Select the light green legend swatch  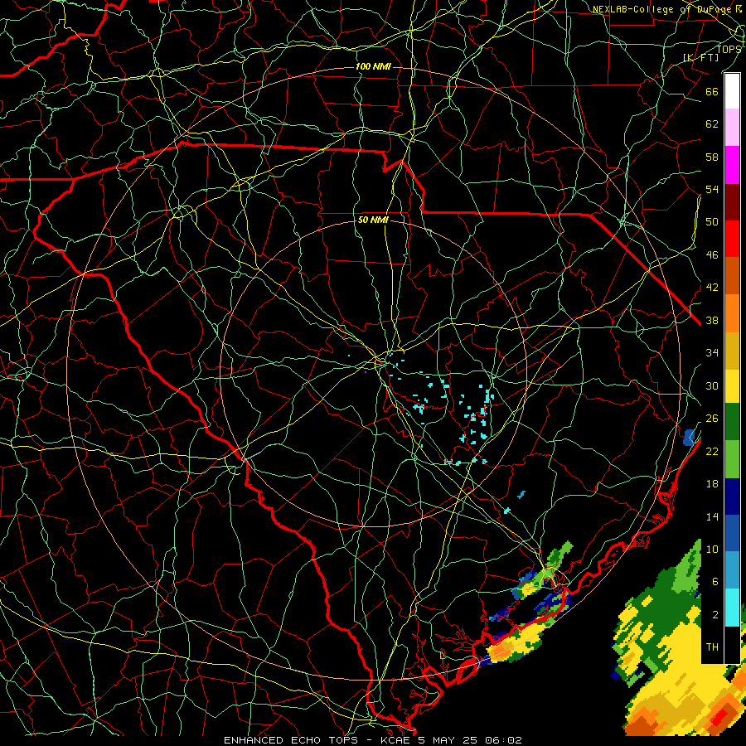pos(732,459)
